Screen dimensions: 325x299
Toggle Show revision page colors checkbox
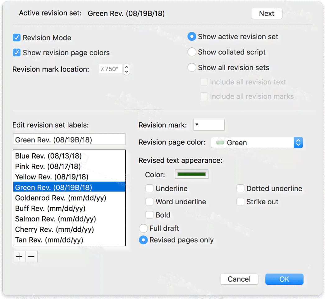[16, 53]
